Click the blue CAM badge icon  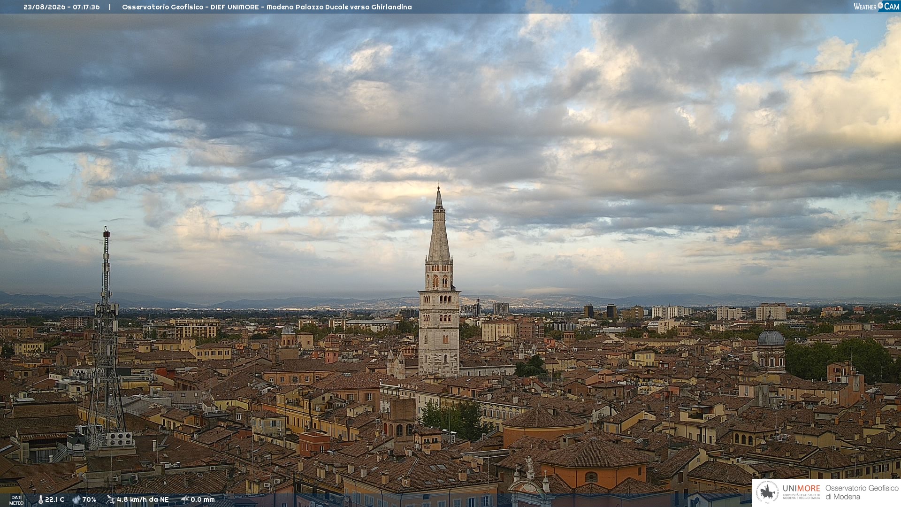coord(889,7)
